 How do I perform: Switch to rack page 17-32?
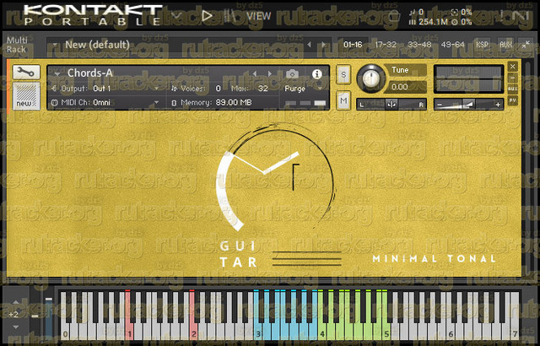[x=386, y=45]
